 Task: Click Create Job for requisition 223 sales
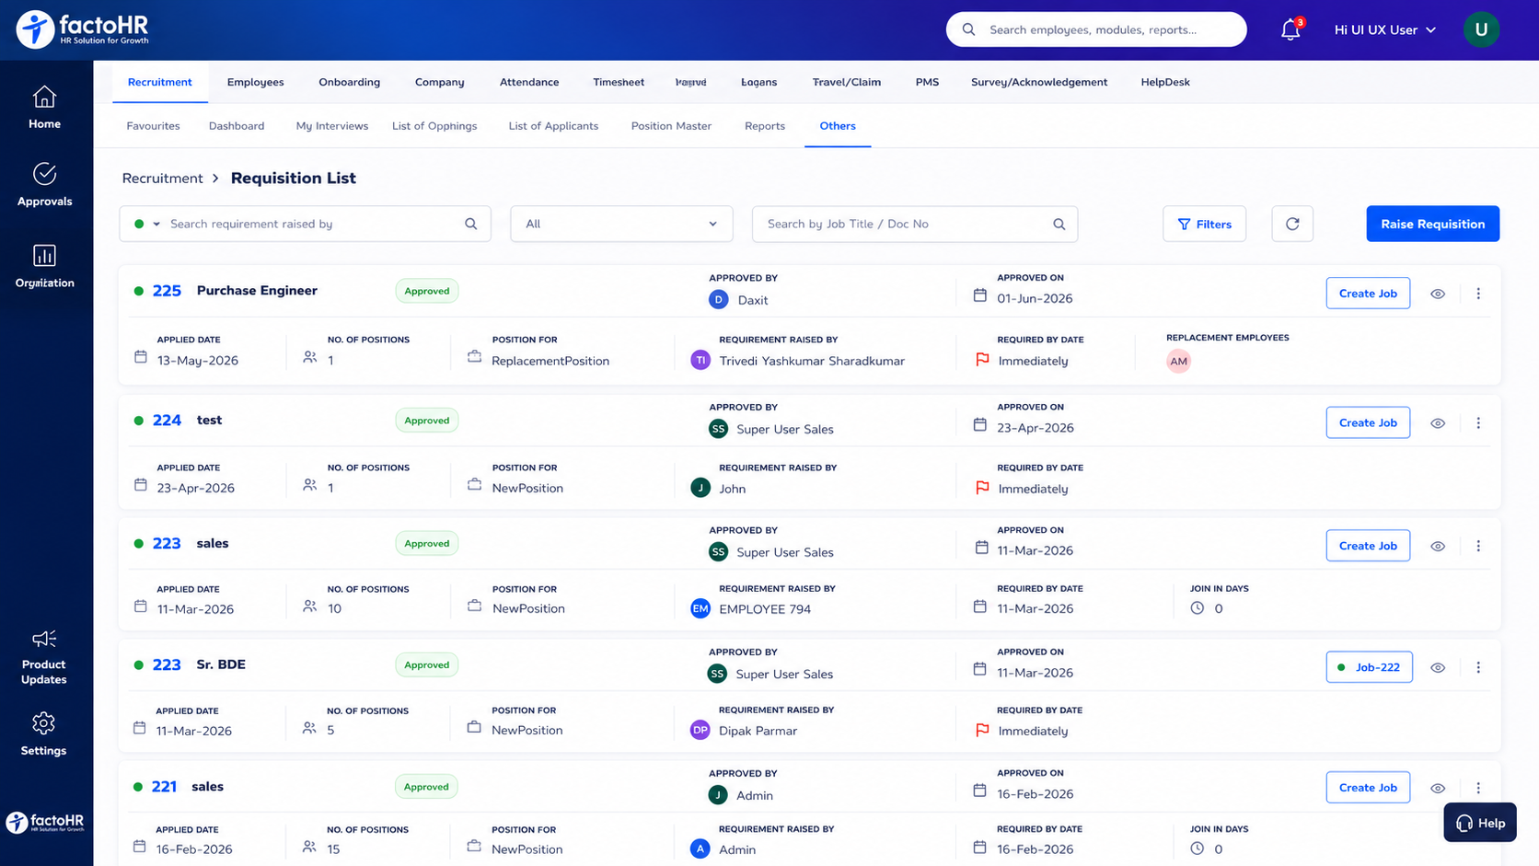click(1368, 546)
